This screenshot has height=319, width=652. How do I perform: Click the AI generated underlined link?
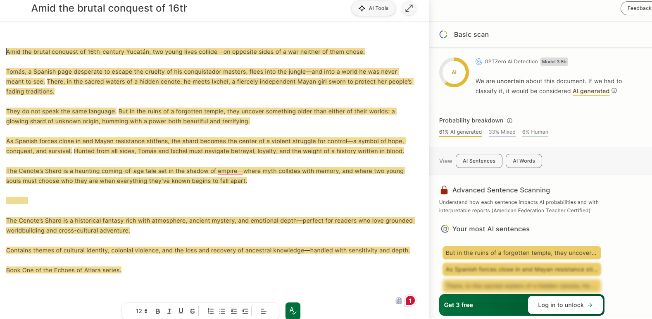pos(591,91)
